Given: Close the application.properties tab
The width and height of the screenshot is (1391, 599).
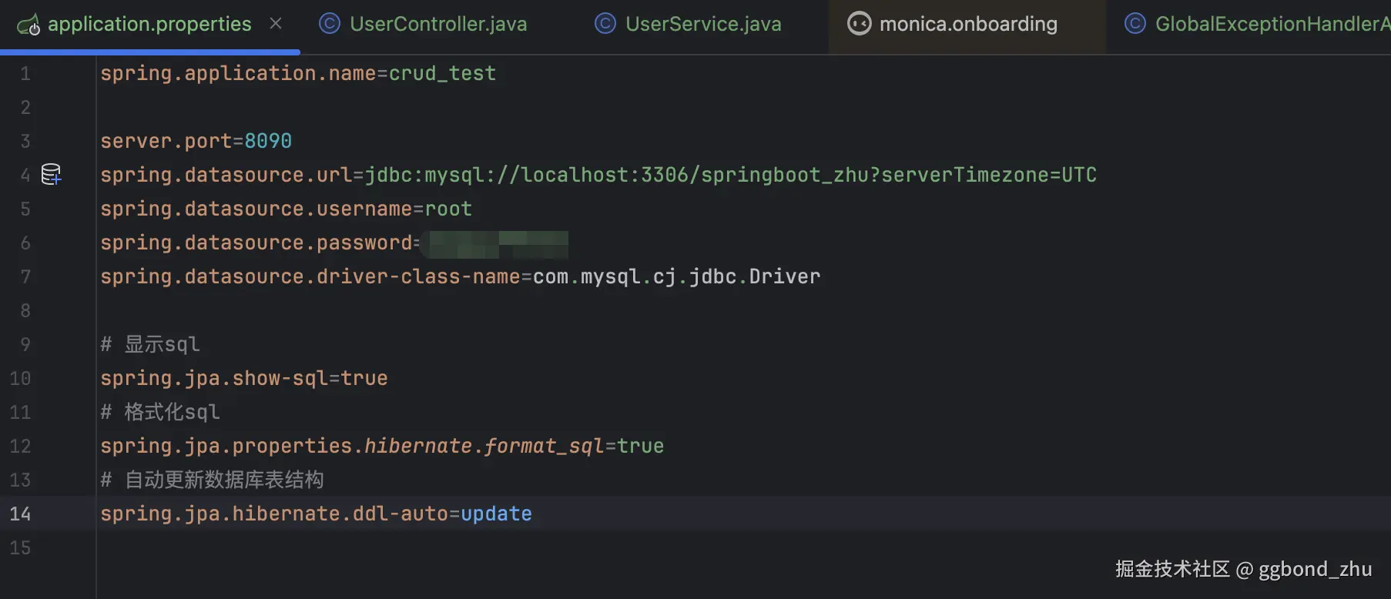Looking at the screenshot, I should coord(276,24).
